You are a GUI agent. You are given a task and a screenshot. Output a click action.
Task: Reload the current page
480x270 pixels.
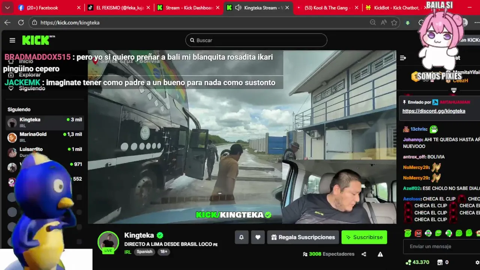click(x=21, y=22)
